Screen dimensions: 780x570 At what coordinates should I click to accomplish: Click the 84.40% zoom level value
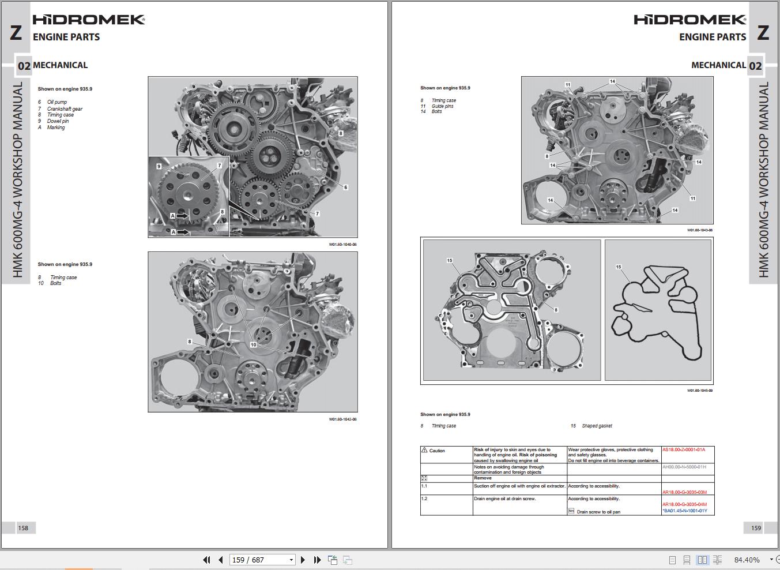(x=747, y=560)
